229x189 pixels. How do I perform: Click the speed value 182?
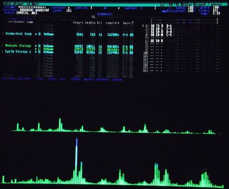click(x=69, y=10)
